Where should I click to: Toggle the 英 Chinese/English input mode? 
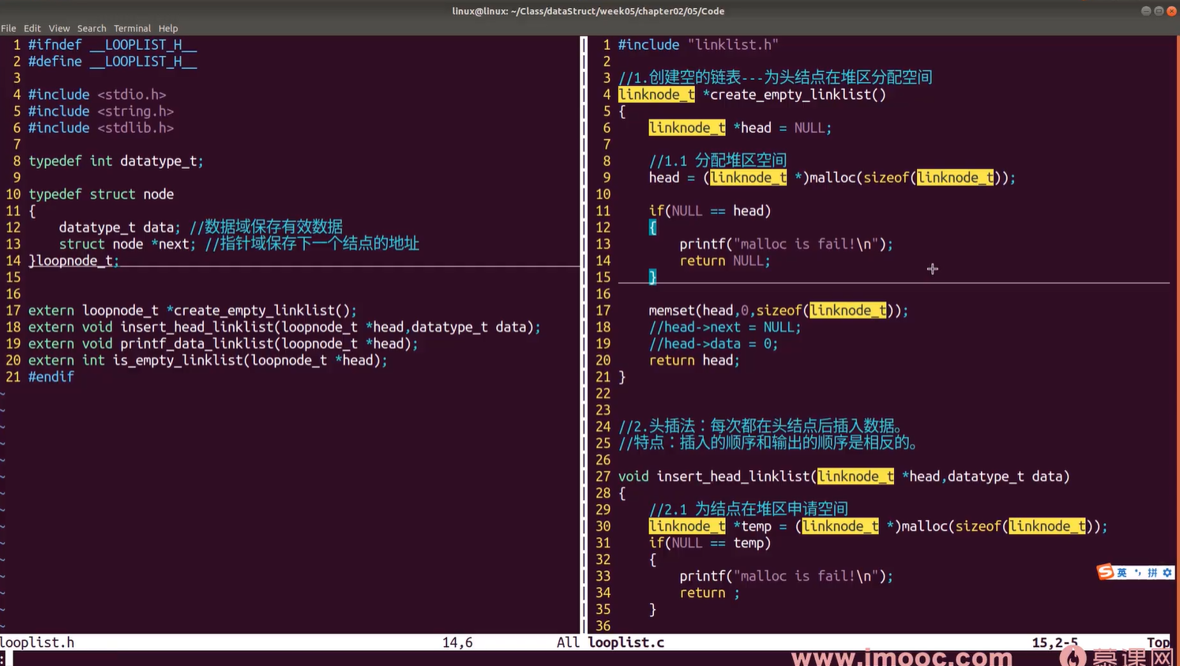(x=1122, y=573)
